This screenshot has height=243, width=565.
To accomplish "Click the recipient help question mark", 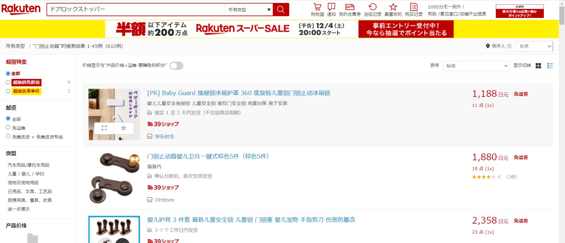I will click(509, 46).
